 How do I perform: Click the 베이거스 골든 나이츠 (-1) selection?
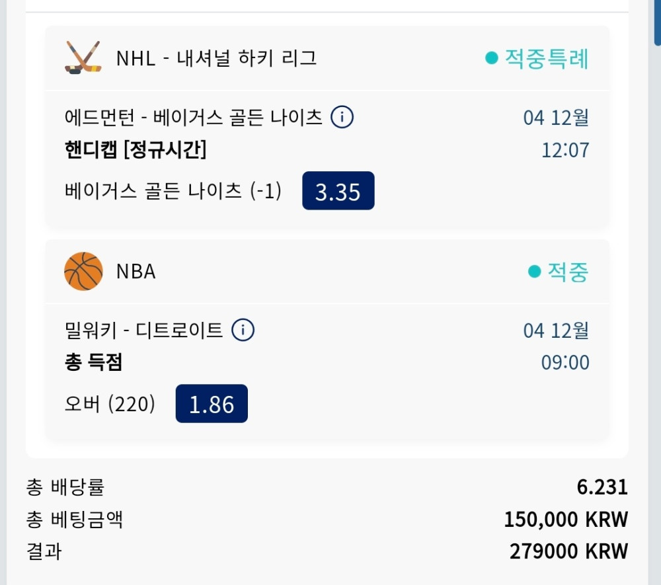pyautogui.click(x=173, y=191)
